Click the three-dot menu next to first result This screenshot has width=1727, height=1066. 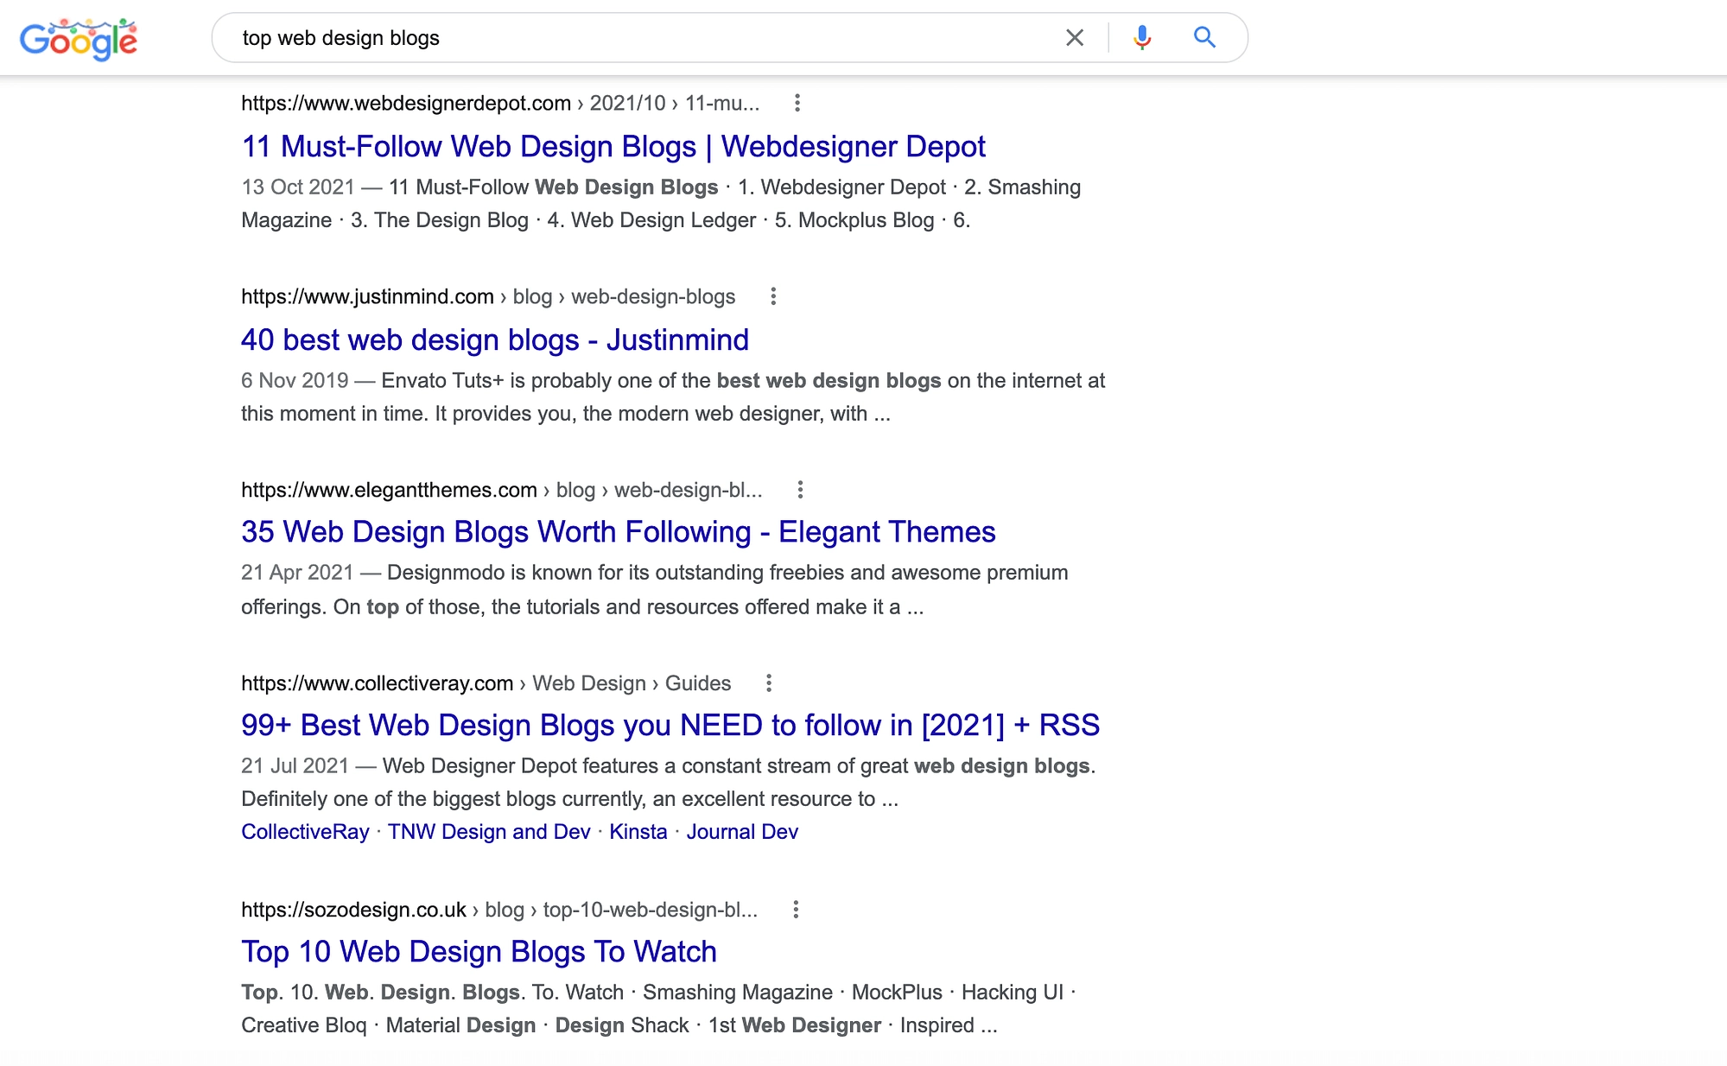(x=798, y=104)
